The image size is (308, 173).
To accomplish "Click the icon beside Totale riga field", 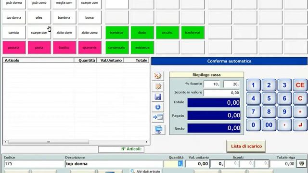I will click(x=302, y=163).
